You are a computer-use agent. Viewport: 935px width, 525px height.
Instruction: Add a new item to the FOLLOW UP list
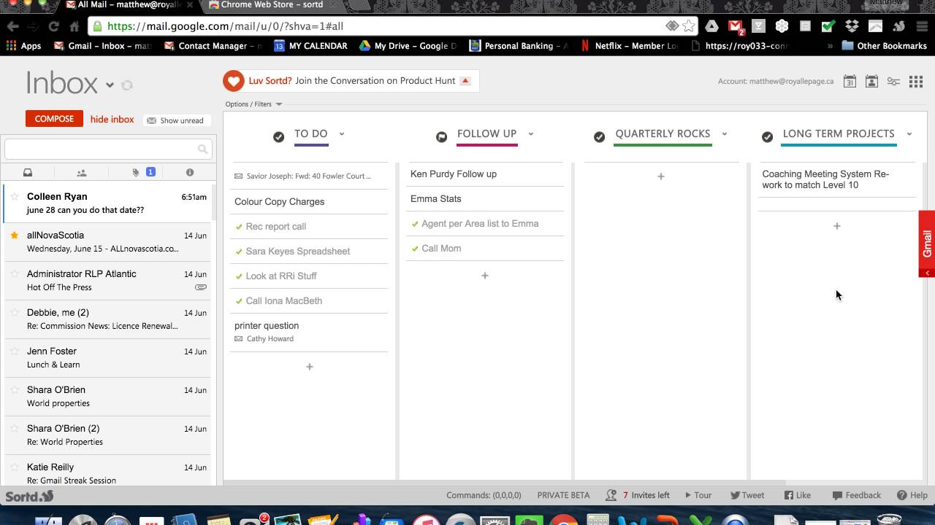point(485,276)
